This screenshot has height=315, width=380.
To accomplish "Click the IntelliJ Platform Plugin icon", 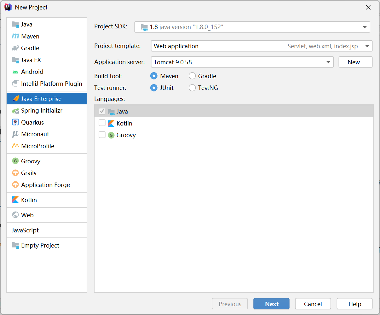I will [x=15, y=84].
